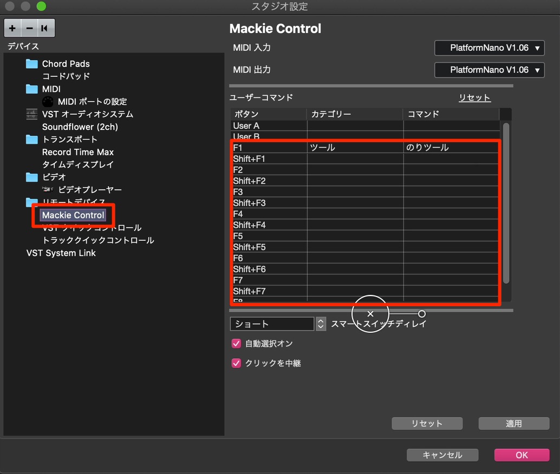The height and width of the screenshot is (474, 560).
Task: Select the Shift+F7 row
Action: (365, 292)
